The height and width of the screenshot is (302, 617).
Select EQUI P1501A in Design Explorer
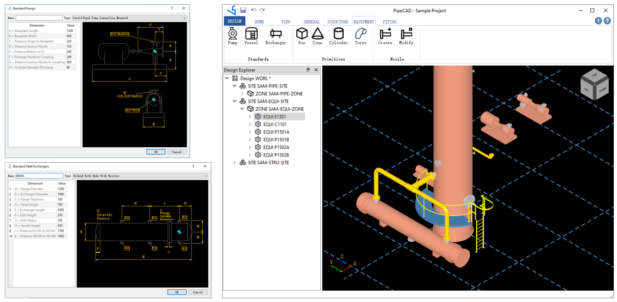coord(276,132)
